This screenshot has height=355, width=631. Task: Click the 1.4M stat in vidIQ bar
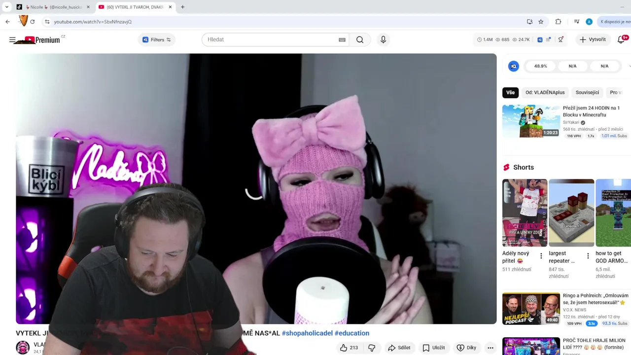pos(485,39)
